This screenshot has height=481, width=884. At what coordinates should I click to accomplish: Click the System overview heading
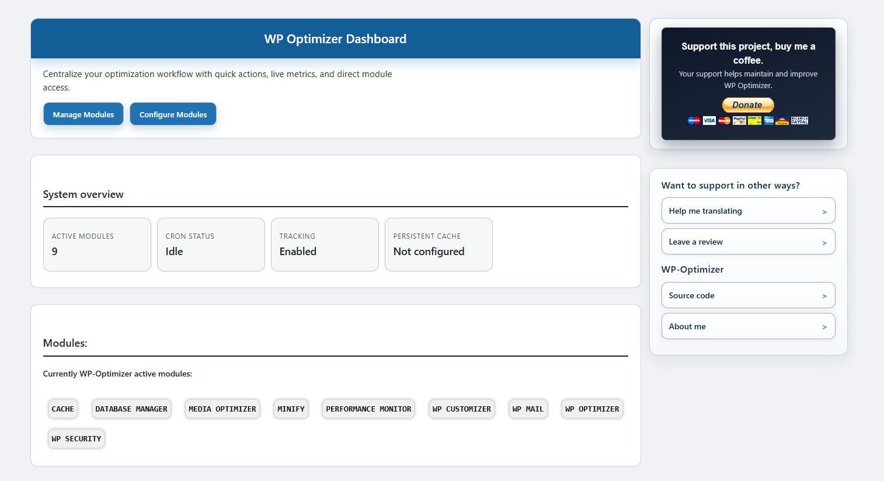coord(83,194)
